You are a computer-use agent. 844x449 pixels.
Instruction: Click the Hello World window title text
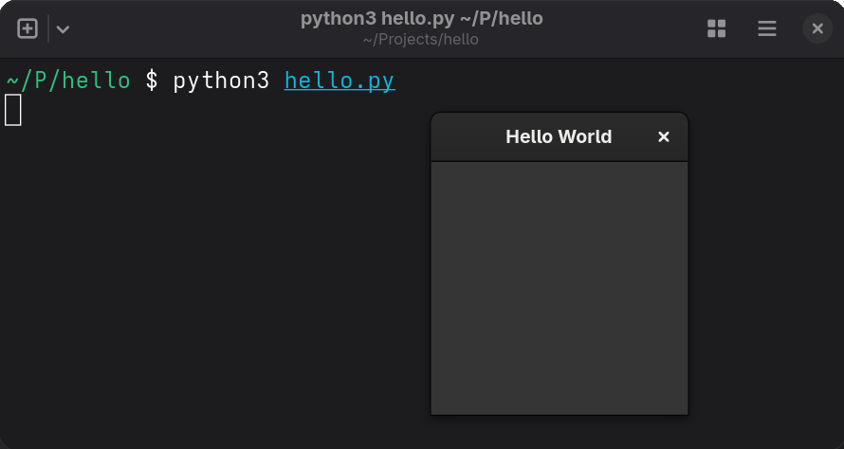pyautogui.click(x=559, y=137)
